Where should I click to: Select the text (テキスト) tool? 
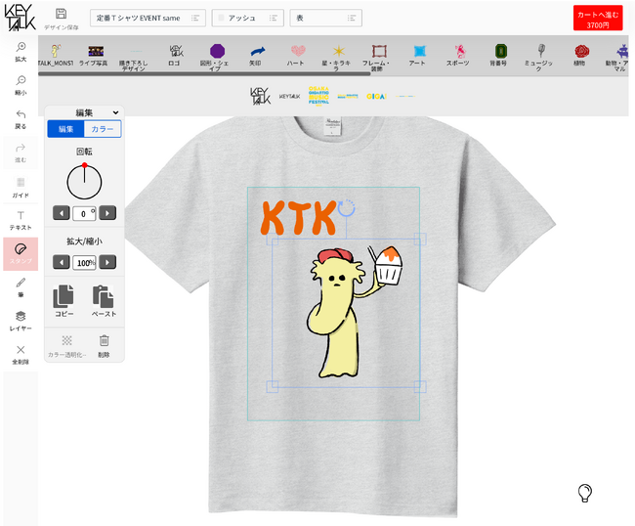[x=21, y=220]
